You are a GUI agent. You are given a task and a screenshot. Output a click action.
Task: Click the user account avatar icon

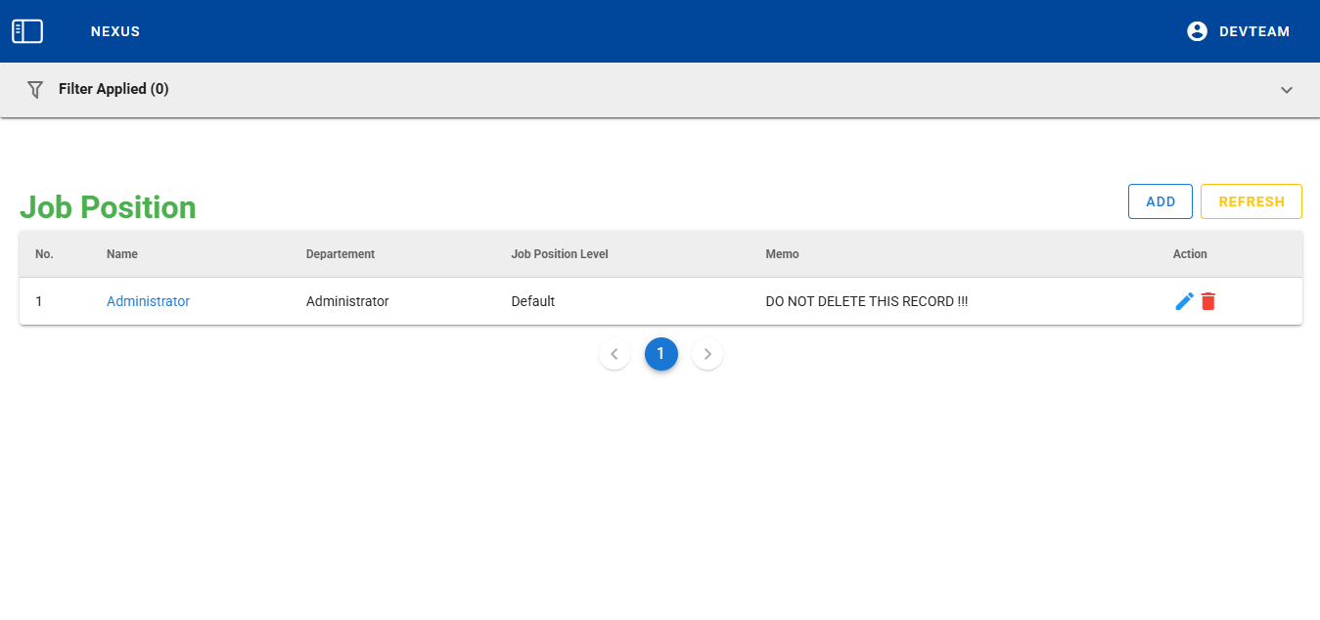tap(1197, 31)
